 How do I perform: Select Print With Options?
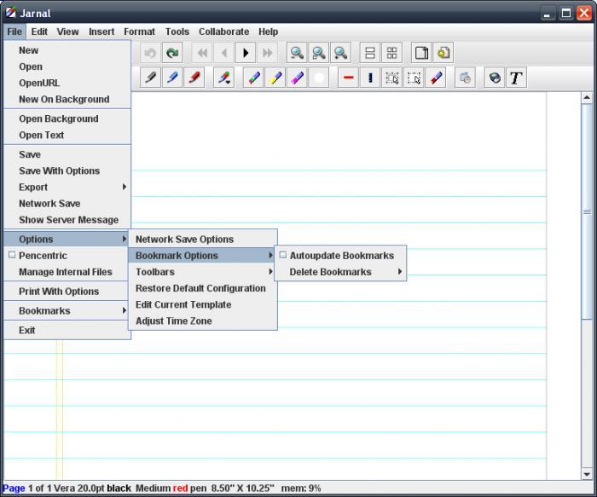(67, 291)
